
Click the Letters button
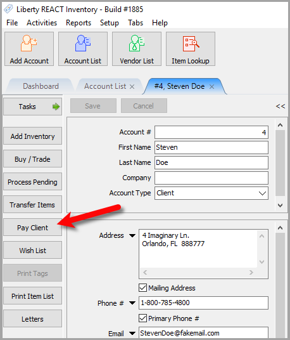[x=32, y=319]
